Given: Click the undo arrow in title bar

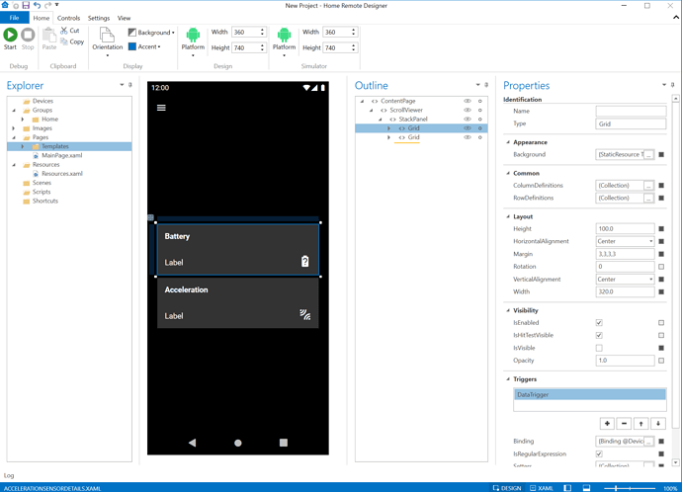Looking at the screenshot, I should point(37,5).
